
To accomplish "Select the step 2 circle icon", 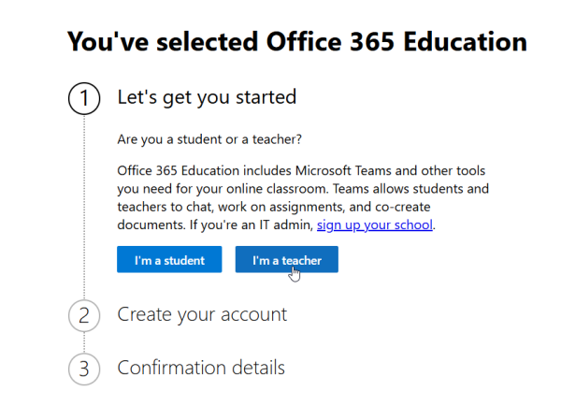I will (84, 315).
